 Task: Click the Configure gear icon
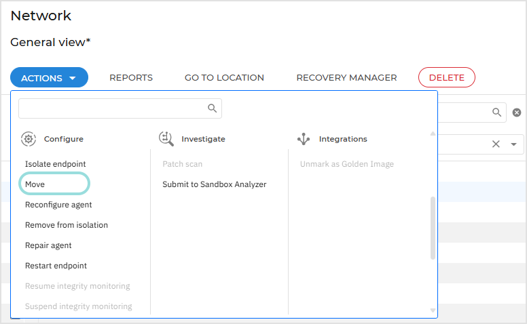28,139
